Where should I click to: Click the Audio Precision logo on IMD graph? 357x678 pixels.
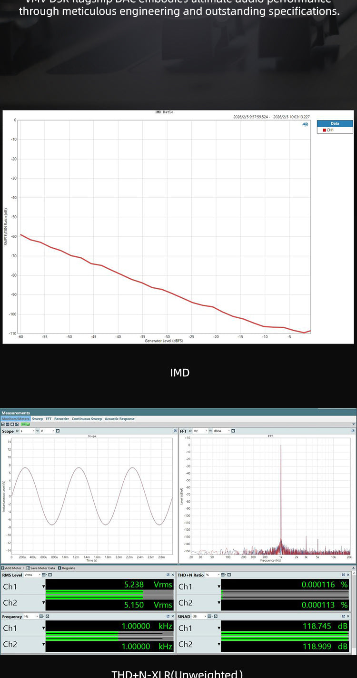click(x=305, y=124)
